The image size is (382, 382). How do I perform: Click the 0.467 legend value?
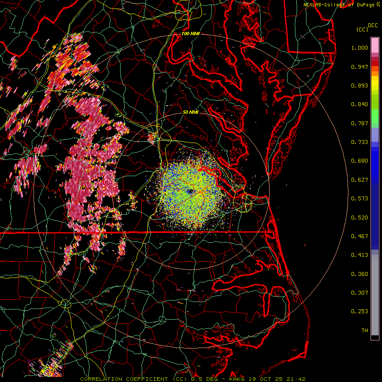coord(360,236)
